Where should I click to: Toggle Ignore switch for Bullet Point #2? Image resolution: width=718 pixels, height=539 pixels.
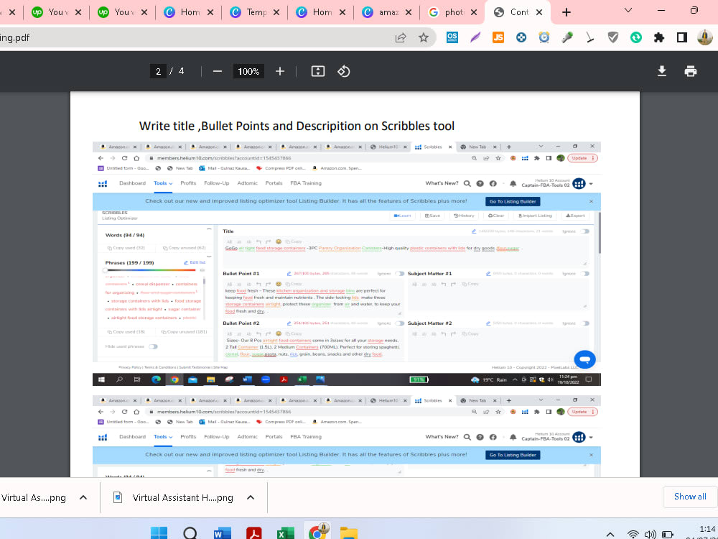pyautogui.click(x=400, y=323)
